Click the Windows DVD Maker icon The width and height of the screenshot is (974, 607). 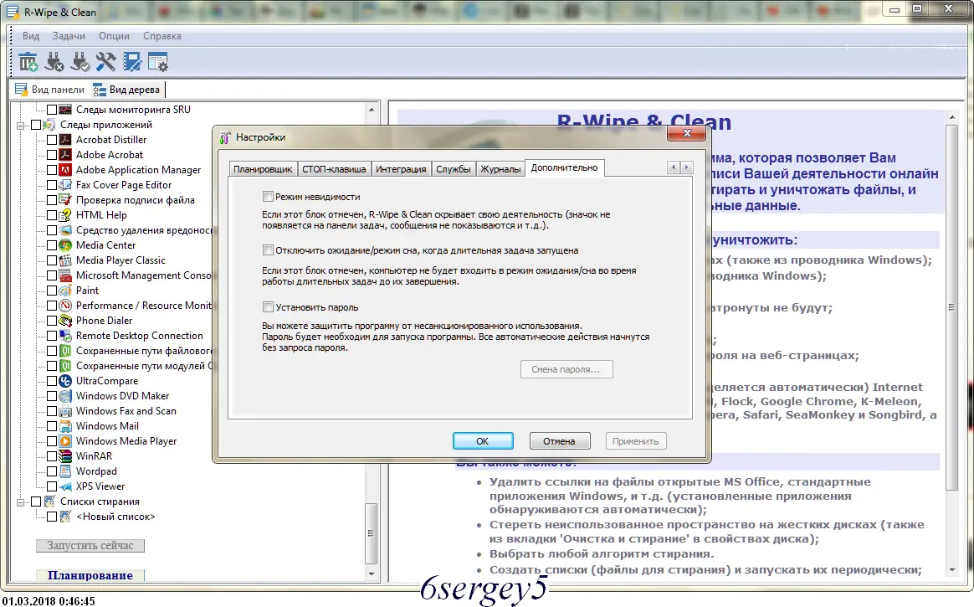pos(65,396)
